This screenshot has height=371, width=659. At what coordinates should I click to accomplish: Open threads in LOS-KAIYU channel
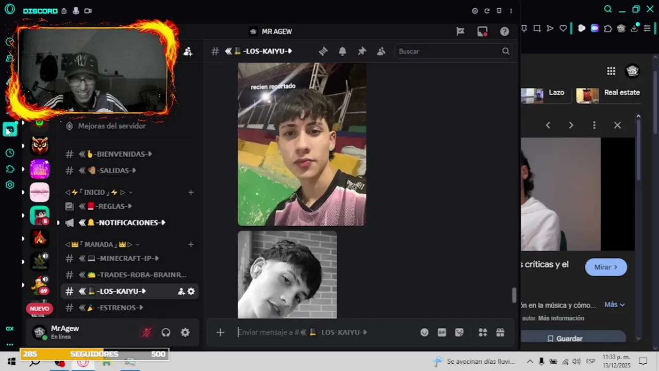coord(323,51)
